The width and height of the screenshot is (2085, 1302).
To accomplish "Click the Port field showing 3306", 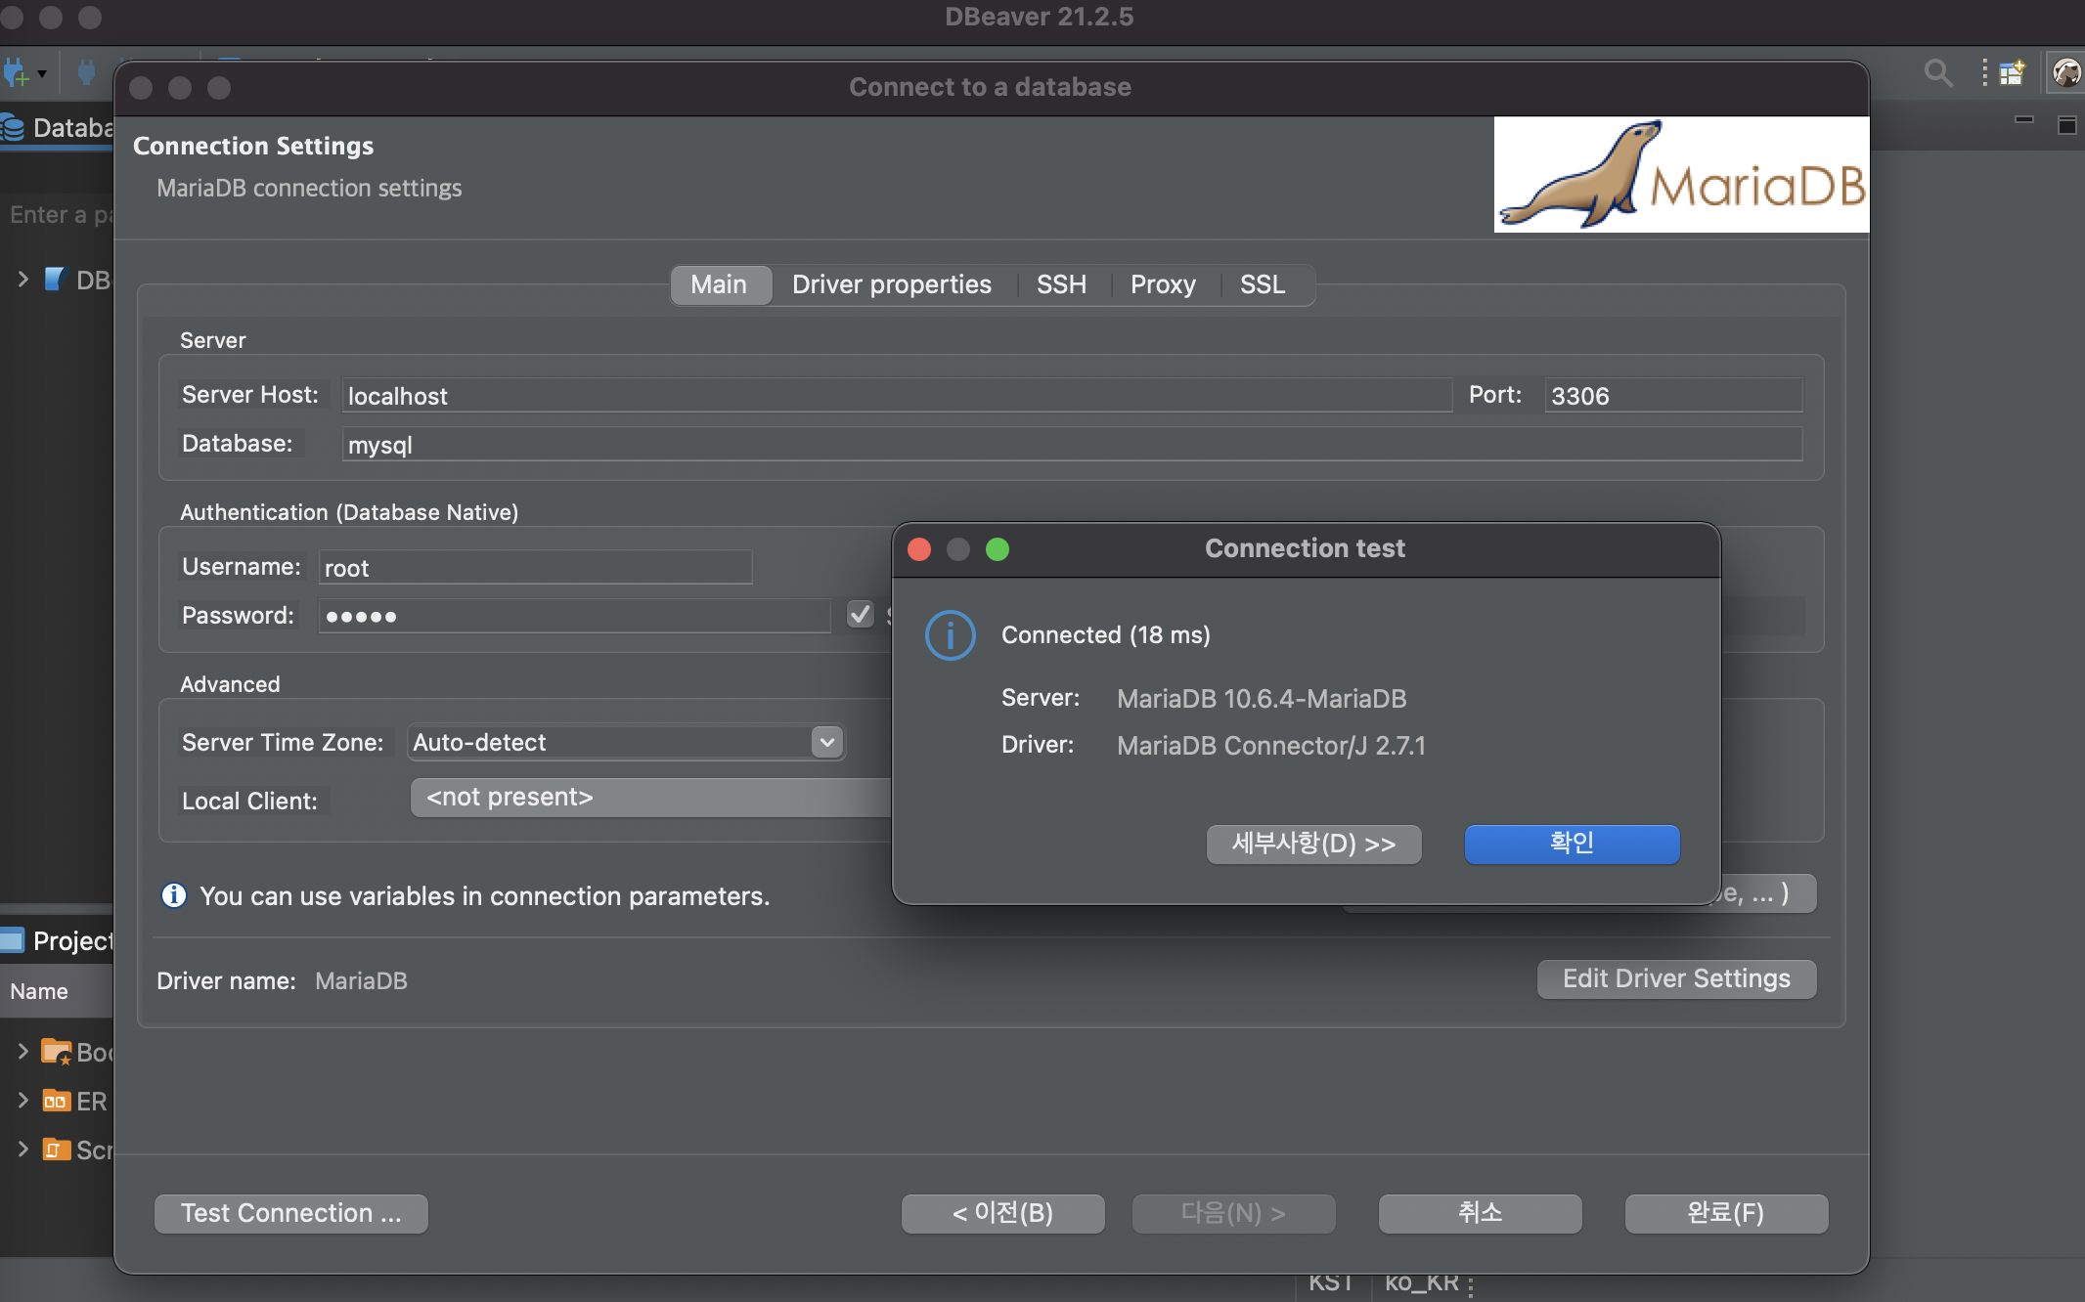I will click(x=1673, y=396).
